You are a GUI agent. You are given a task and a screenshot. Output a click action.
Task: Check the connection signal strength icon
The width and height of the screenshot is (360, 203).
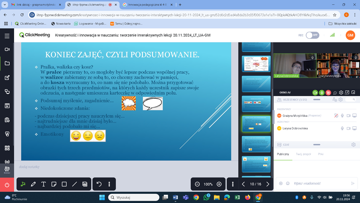pyautogui.click(x=332, y=35)
